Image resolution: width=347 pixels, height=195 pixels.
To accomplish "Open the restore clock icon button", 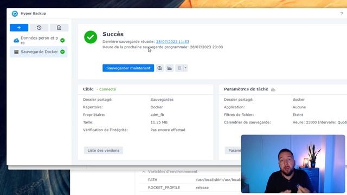I will click(x=39, y=28).
